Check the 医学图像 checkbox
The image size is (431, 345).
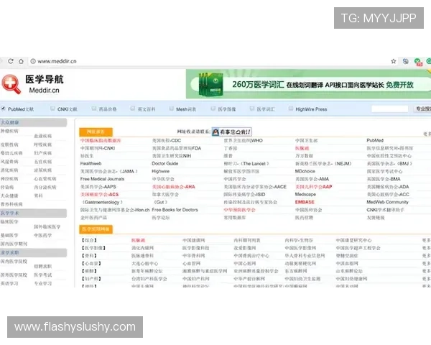pos(213,109)
